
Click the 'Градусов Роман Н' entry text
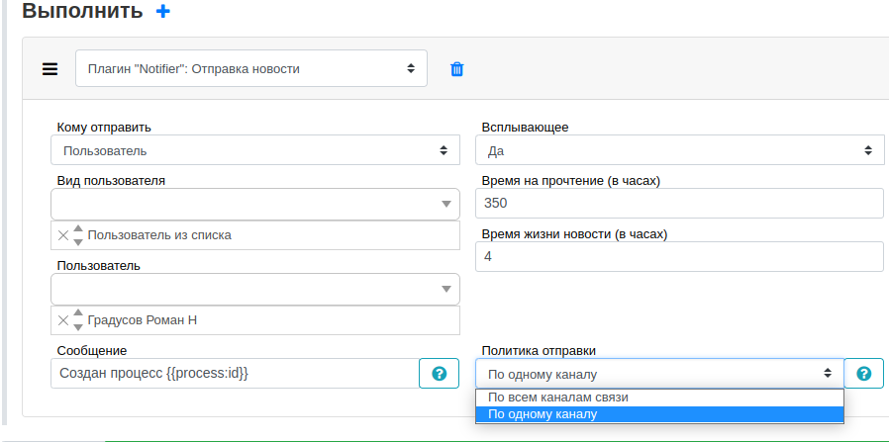click(143, 320)
